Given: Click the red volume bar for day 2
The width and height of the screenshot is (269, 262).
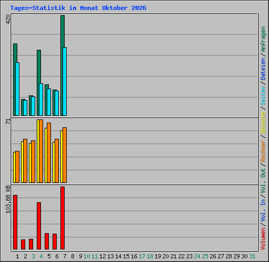Looking at the screenshot, I should coord(23,244).
